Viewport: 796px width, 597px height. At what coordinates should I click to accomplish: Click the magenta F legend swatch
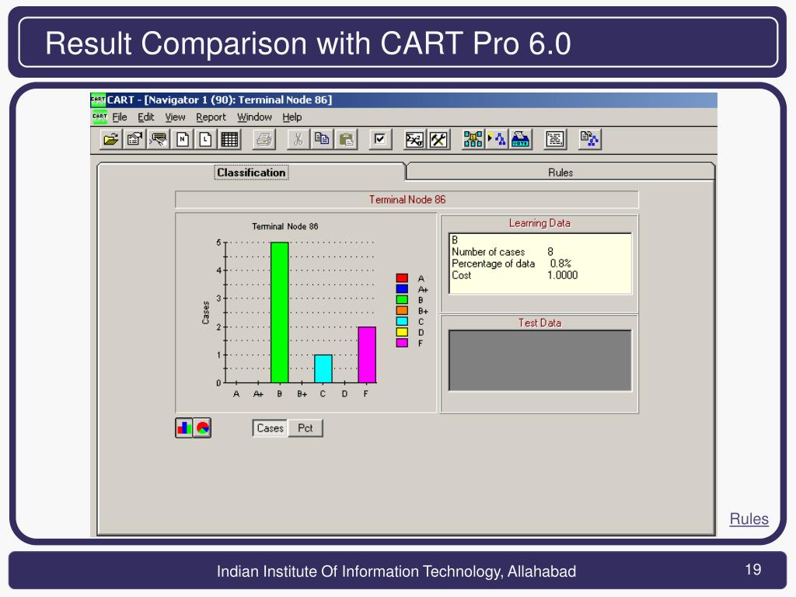coord(402,343)
